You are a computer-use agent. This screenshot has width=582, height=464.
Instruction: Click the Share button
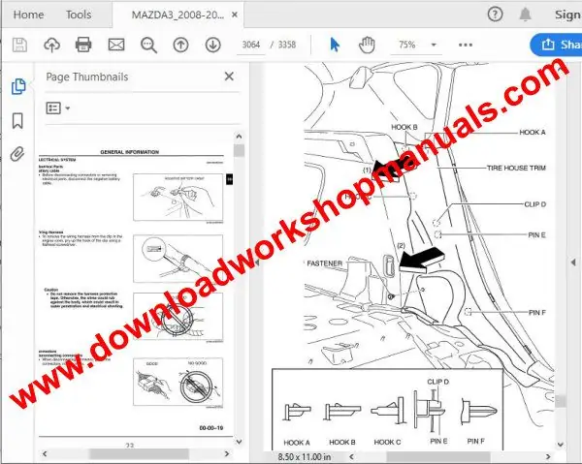point(556,45)
